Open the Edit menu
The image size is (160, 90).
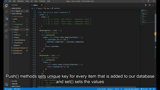(14, 1)
